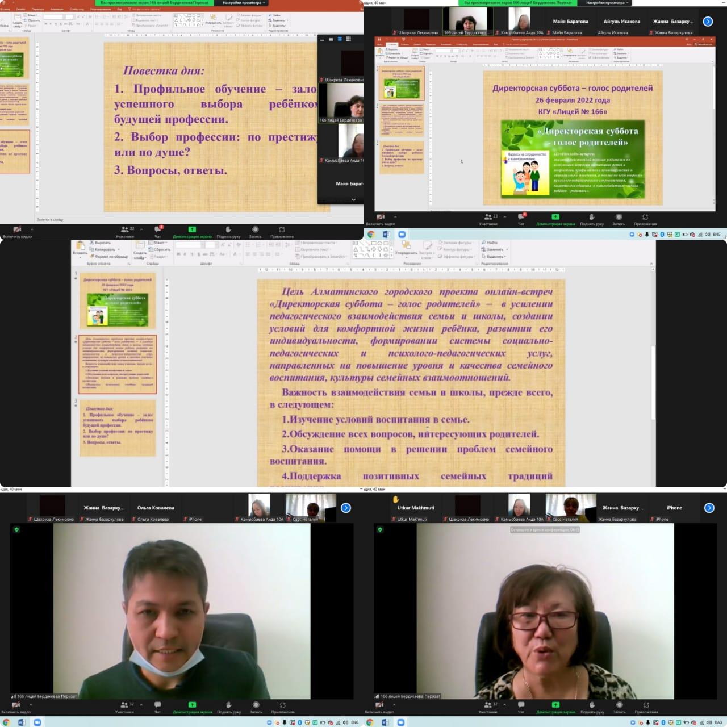Toggle Запись in window with 22 participants
This screenshot has height=727, width=727.
[x=255, y=232]
